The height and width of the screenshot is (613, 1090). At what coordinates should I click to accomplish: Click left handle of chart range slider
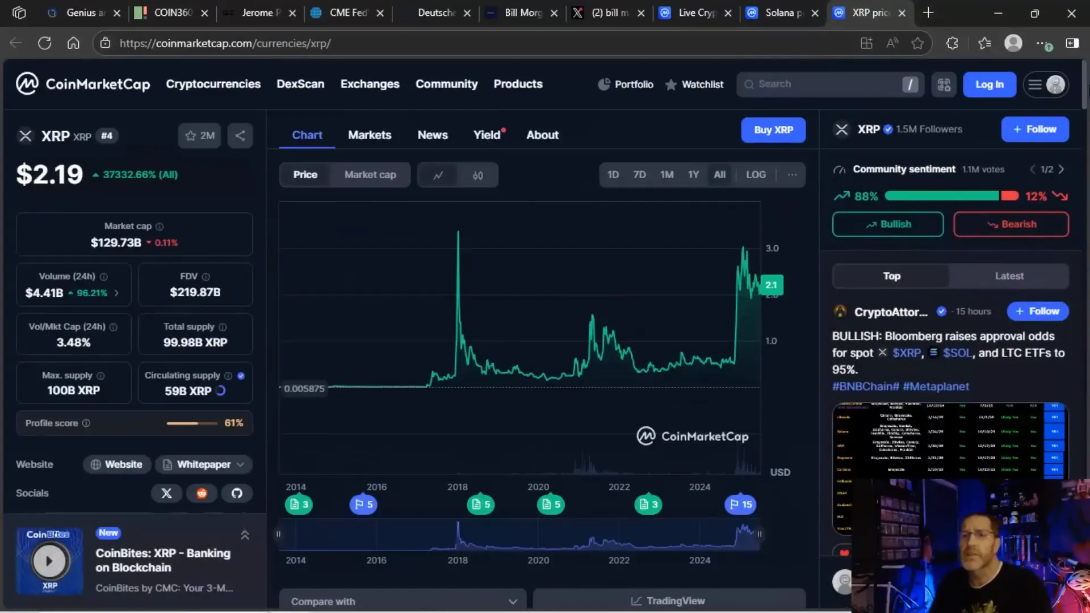pos(278,534)
